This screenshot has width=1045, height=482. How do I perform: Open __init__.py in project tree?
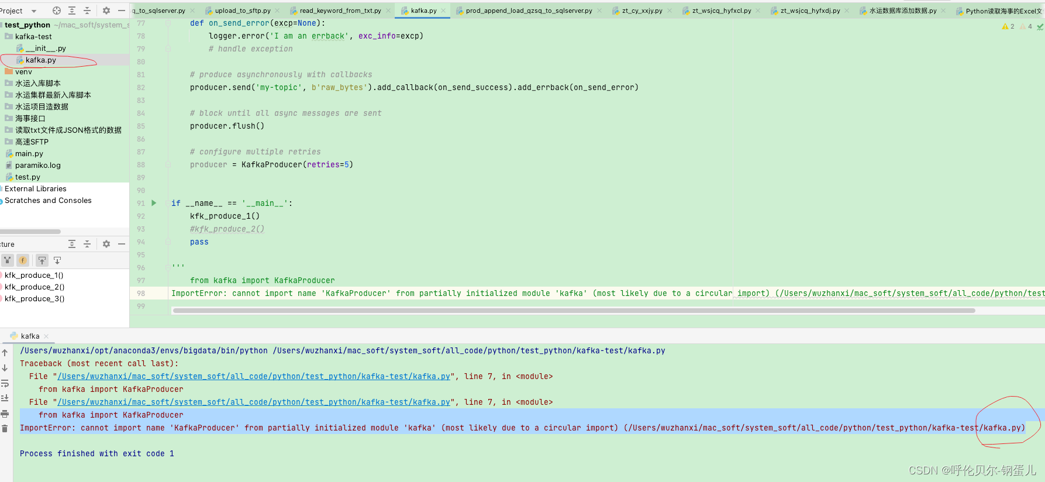[x=46, y=48]
